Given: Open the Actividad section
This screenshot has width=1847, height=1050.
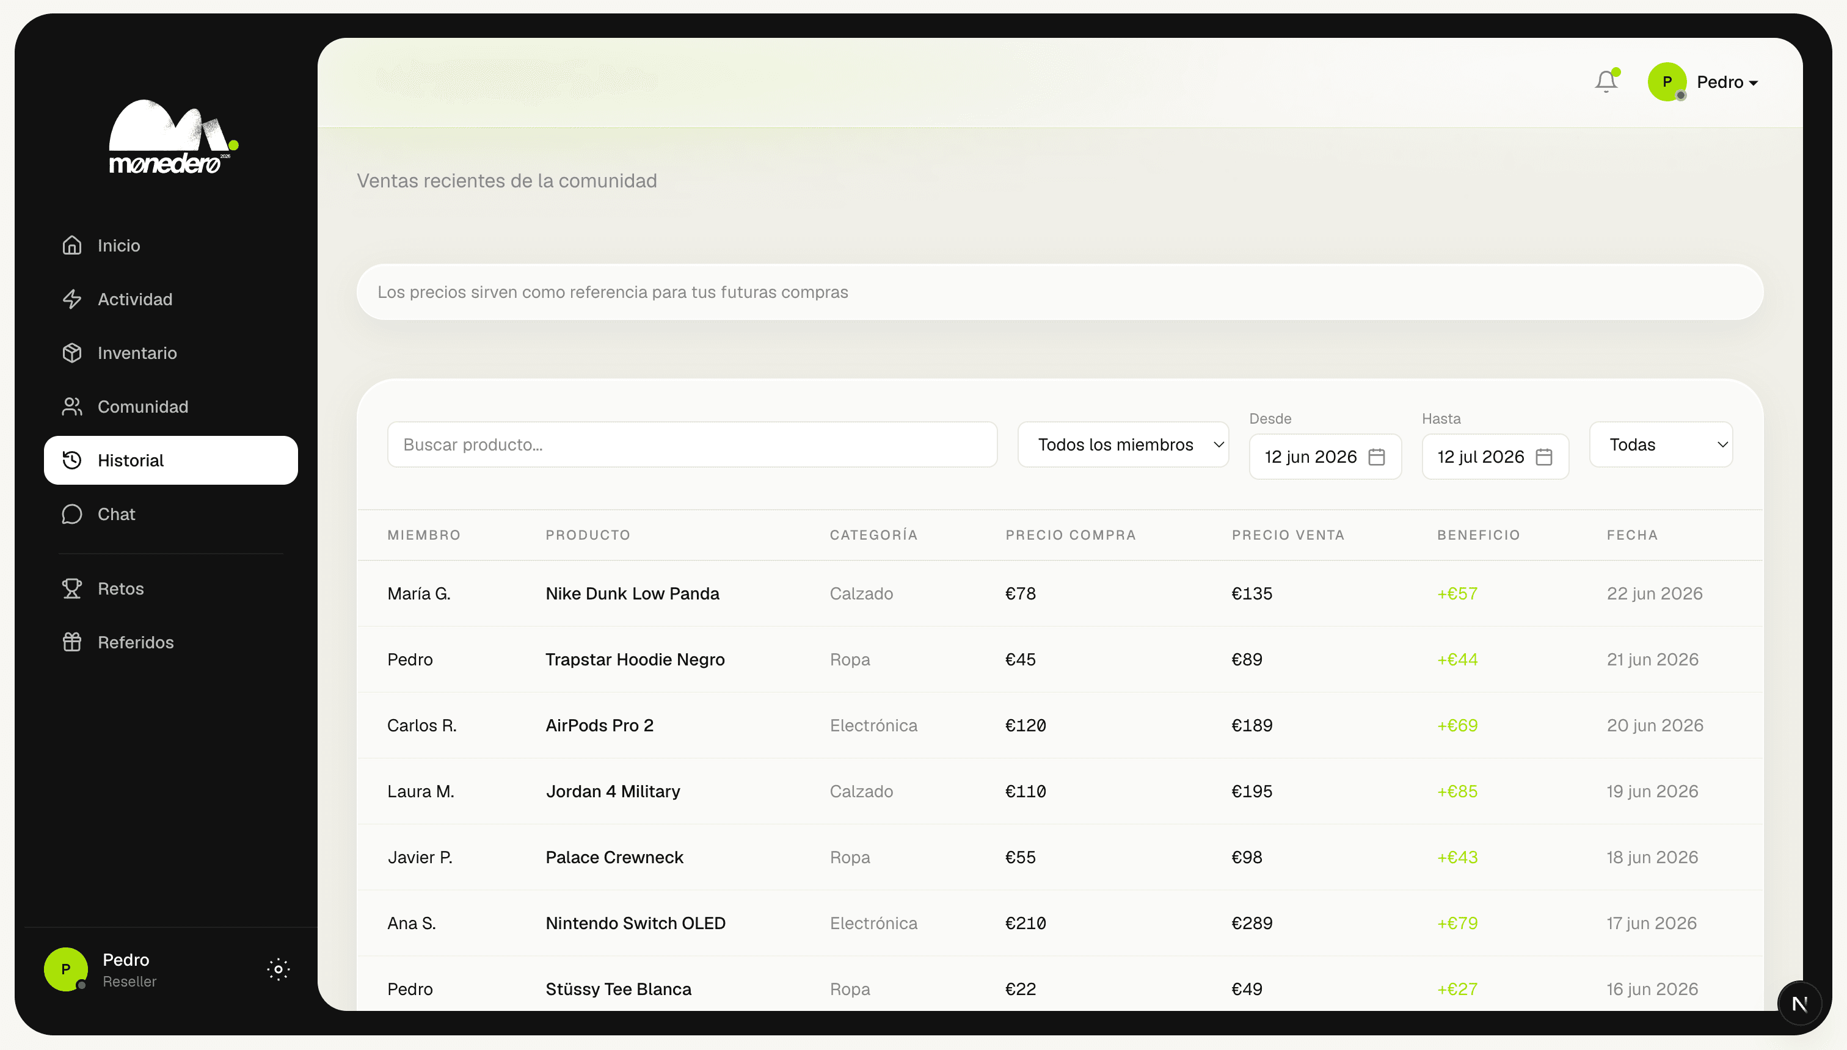Looking at the screenshot, I should [x=171, y=299].
